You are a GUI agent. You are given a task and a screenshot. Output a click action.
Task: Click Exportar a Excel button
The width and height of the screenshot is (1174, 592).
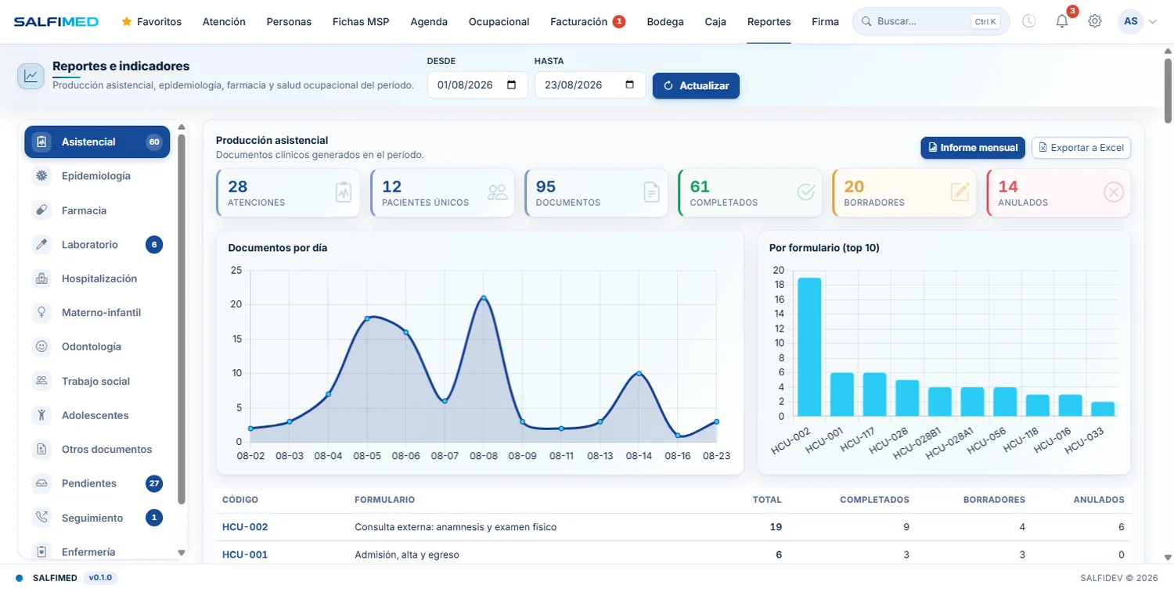pos(1081,148)
